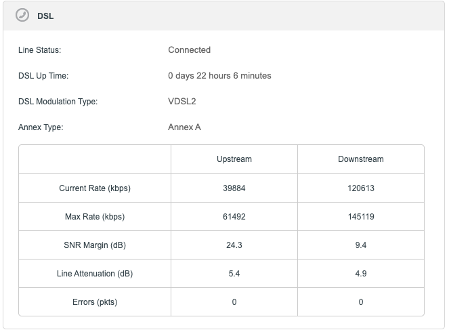Select upstream current rate 39884

234,188
